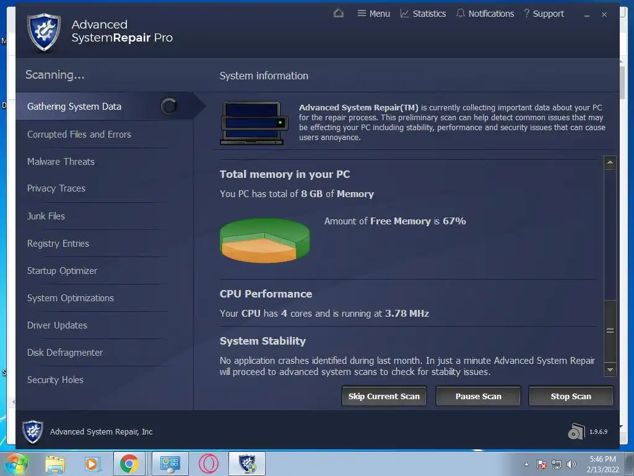
Task: Click the version disc icon in footer
Action: click(x=576, y=431)
